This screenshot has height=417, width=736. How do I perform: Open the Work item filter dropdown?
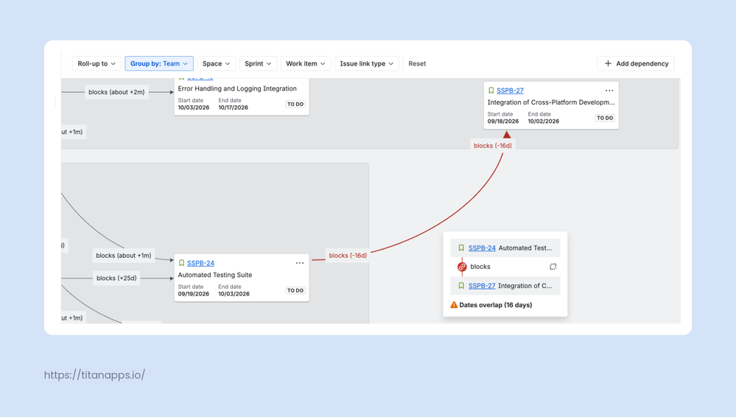[x=306, y=63]
